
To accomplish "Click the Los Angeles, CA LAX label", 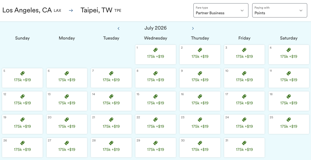I will pos(32,10).
